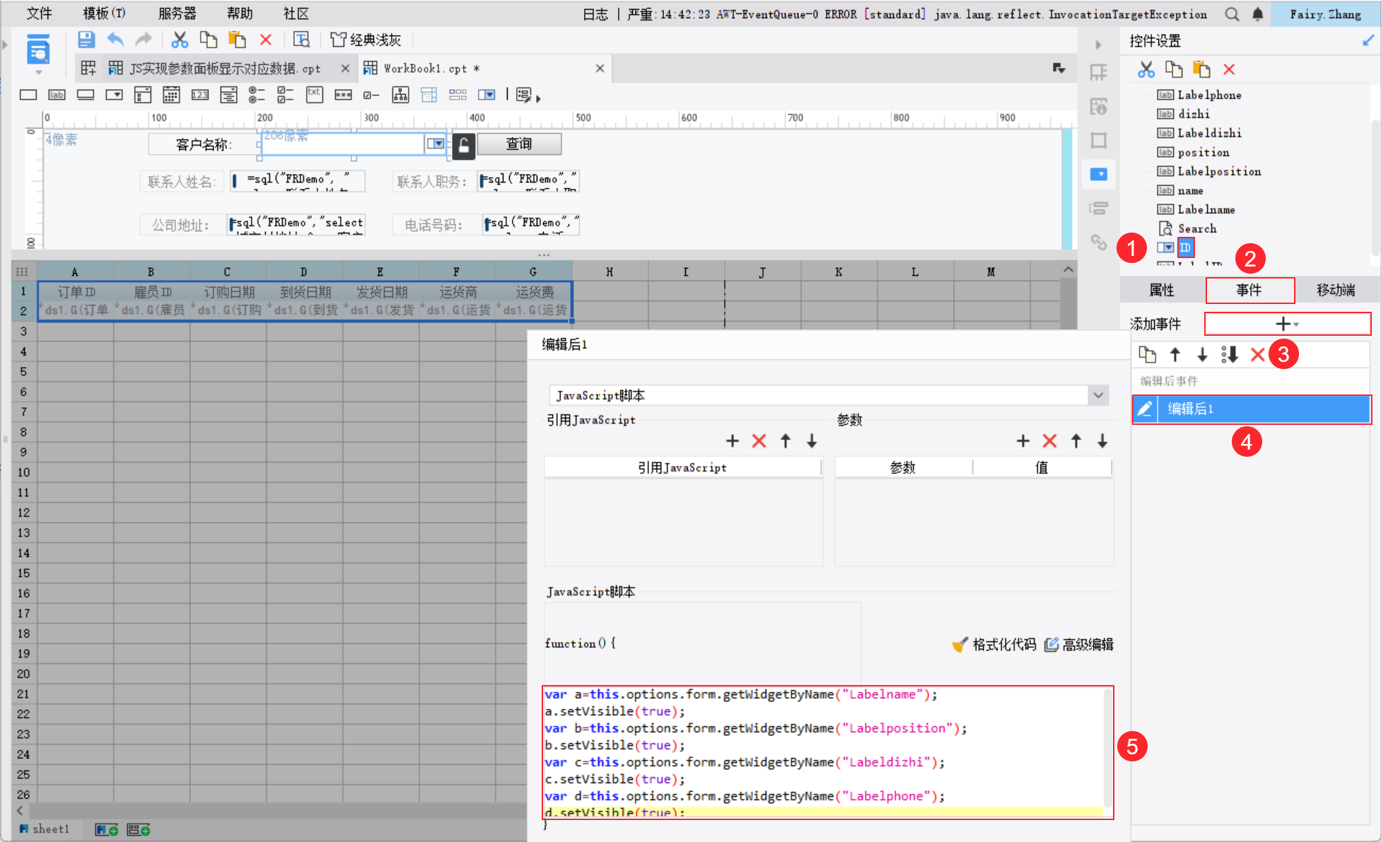Click the sort events icon in event list
The height and width of the screenshot is (842, 1381).
(1230, 355)
